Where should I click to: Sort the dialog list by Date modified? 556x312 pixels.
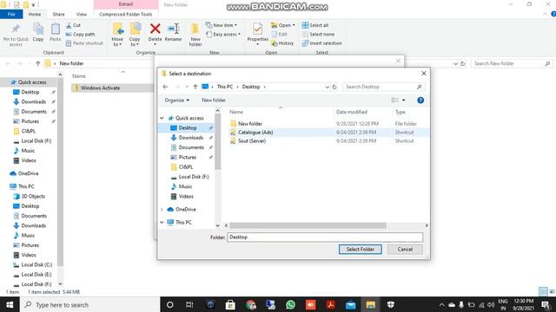coord(351,112)
